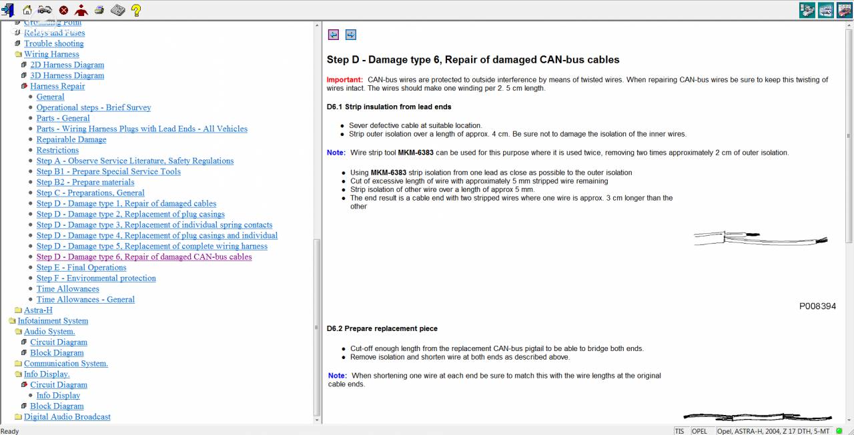
Task: Open the vehicle selection car icon
Action: tap(45, 10)
